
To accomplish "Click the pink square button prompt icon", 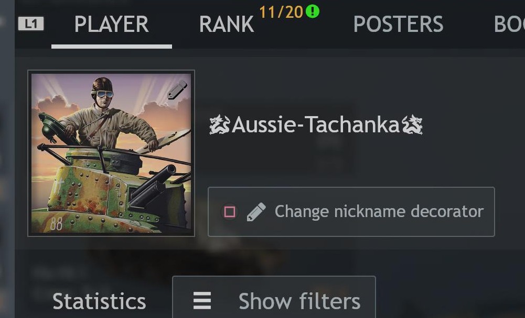I will pyautogui.click(x=230, y=212).
